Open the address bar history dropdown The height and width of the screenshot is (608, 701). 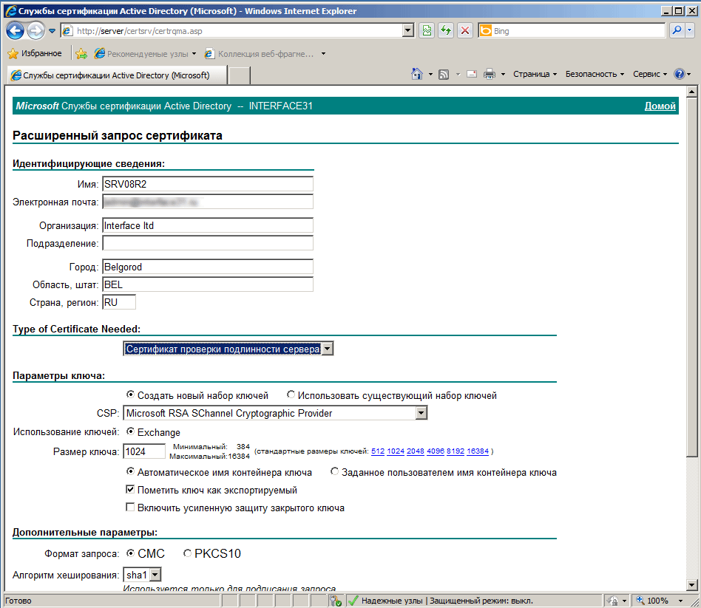(407, 30)
